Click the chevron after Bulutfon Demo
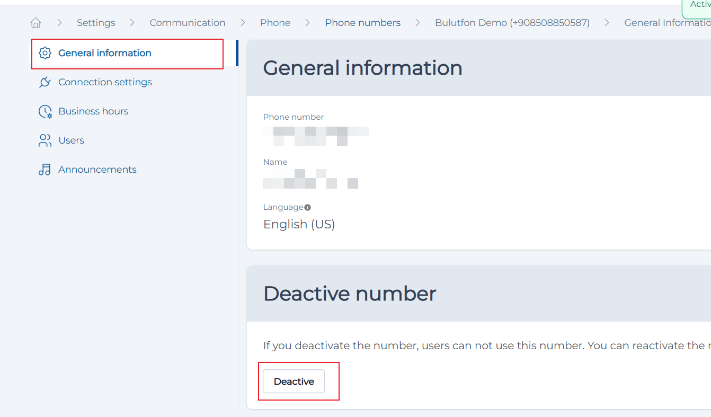Screen dimensions: 711x417 pos(607,23)
